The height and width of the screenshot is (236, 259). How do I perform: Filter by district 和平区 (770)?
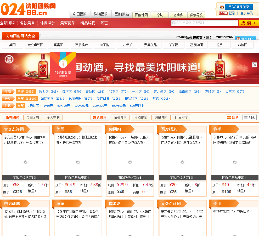(x=118, y=92)
